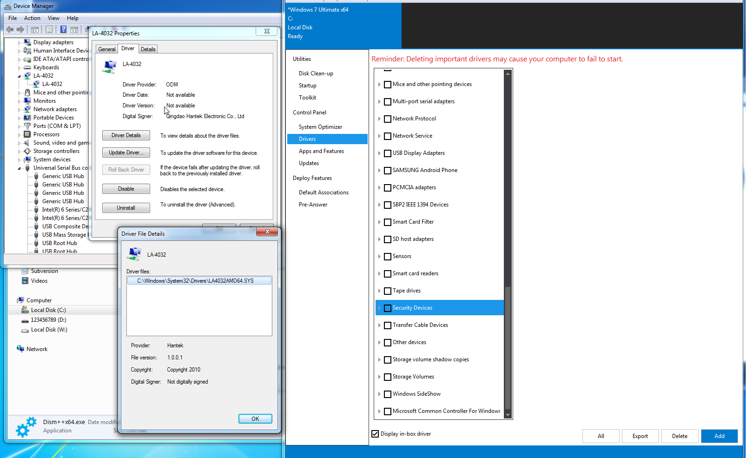This screenshot has height=458, width=746.
Task: Click the Back arrow in Device Manager toolbar
Action: (x=10, y=29)
